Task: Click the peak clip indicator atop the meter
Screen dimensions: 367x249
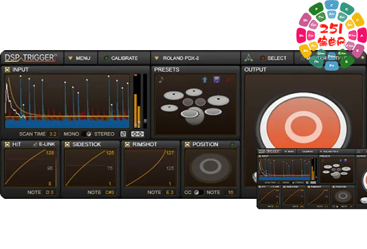Action: pyautogui.click(x=136, y=75)
